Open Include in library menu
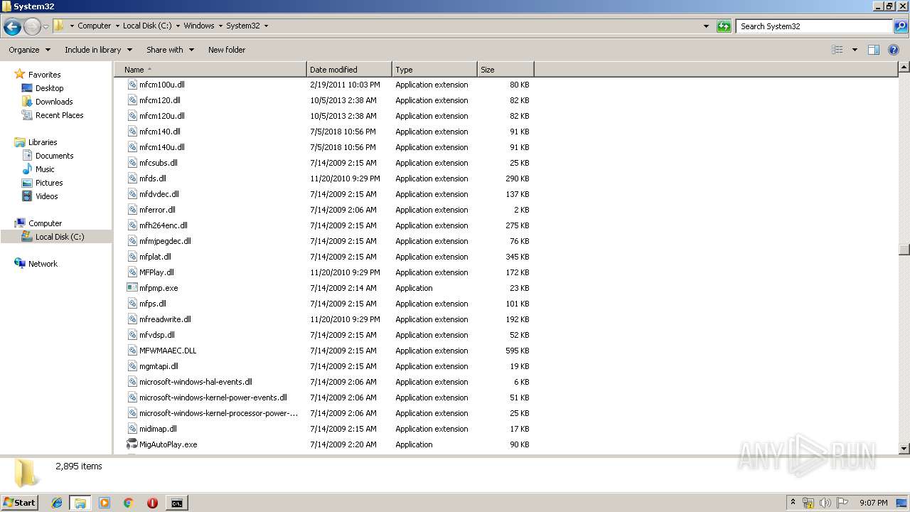The height and width of the screenshot is (512, 910). click(98, 50)
